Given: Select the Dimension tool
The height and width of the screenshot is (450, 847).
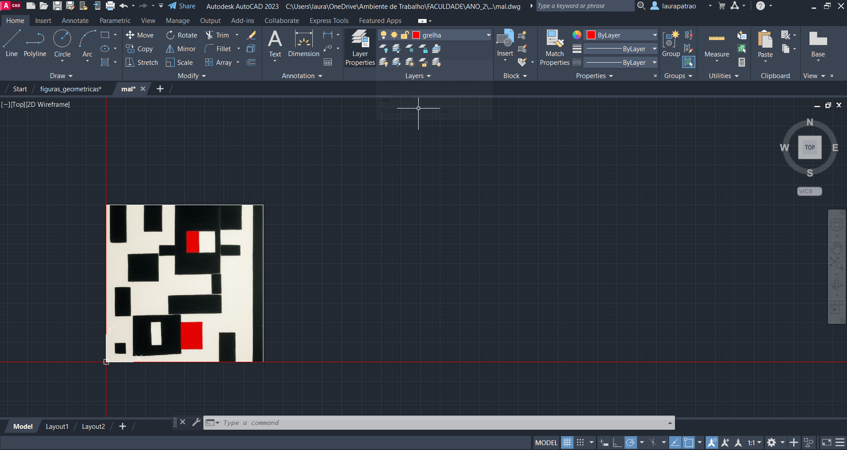Looking at the screenshot, I should (x=304, y=44).
